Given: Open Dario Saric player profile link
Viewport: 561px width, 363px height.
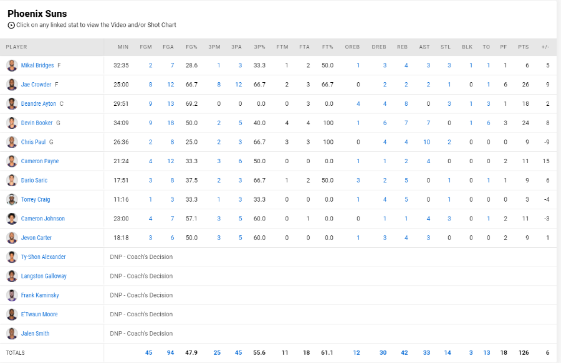Looking at the screenshot, I should tap(34, 181).
